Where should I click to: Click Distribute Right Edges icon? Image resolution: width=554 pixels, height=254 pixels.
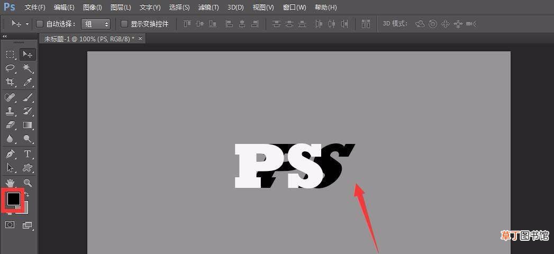tap(344, 24)
